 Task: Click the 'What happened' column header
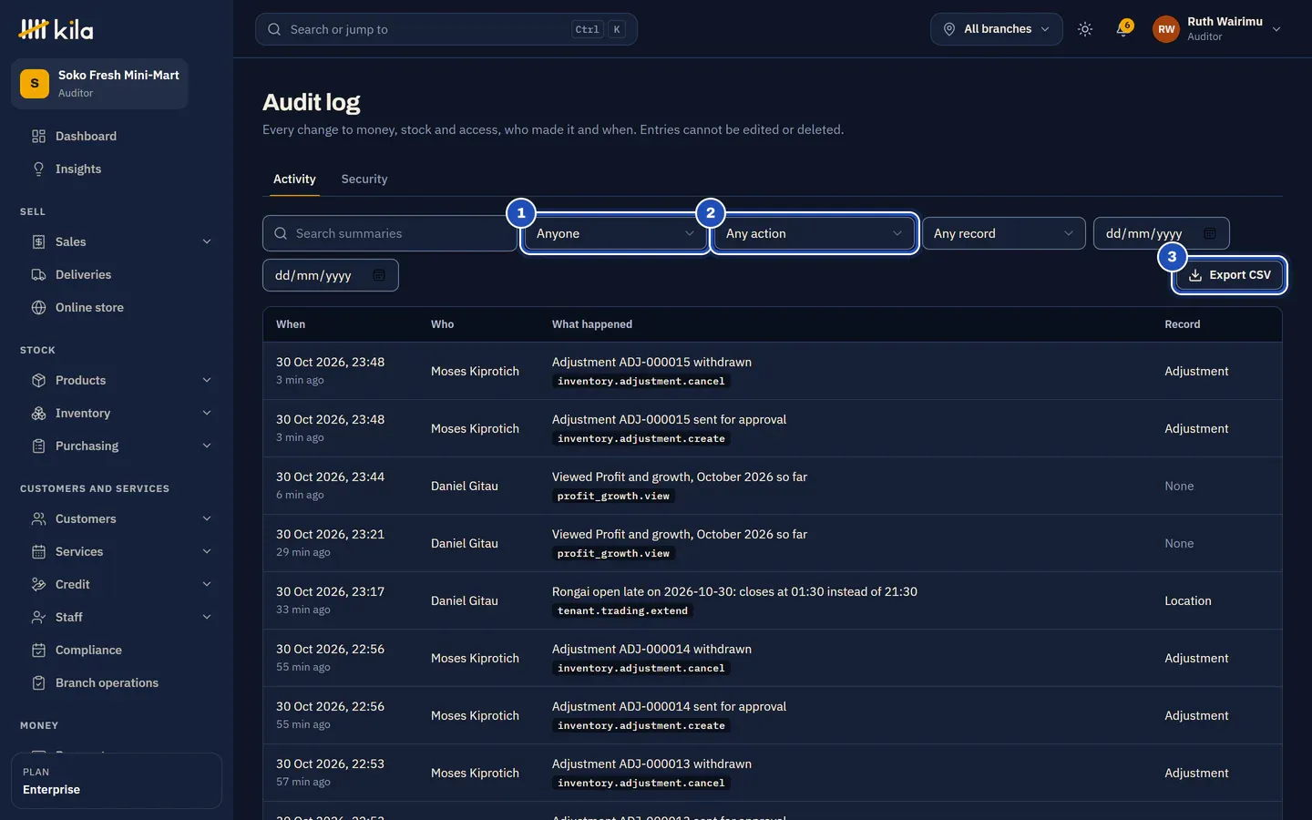592,324
